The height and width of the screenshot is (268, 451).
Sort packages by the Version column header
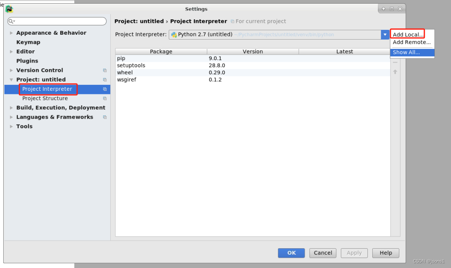click(x=253, y=51)
